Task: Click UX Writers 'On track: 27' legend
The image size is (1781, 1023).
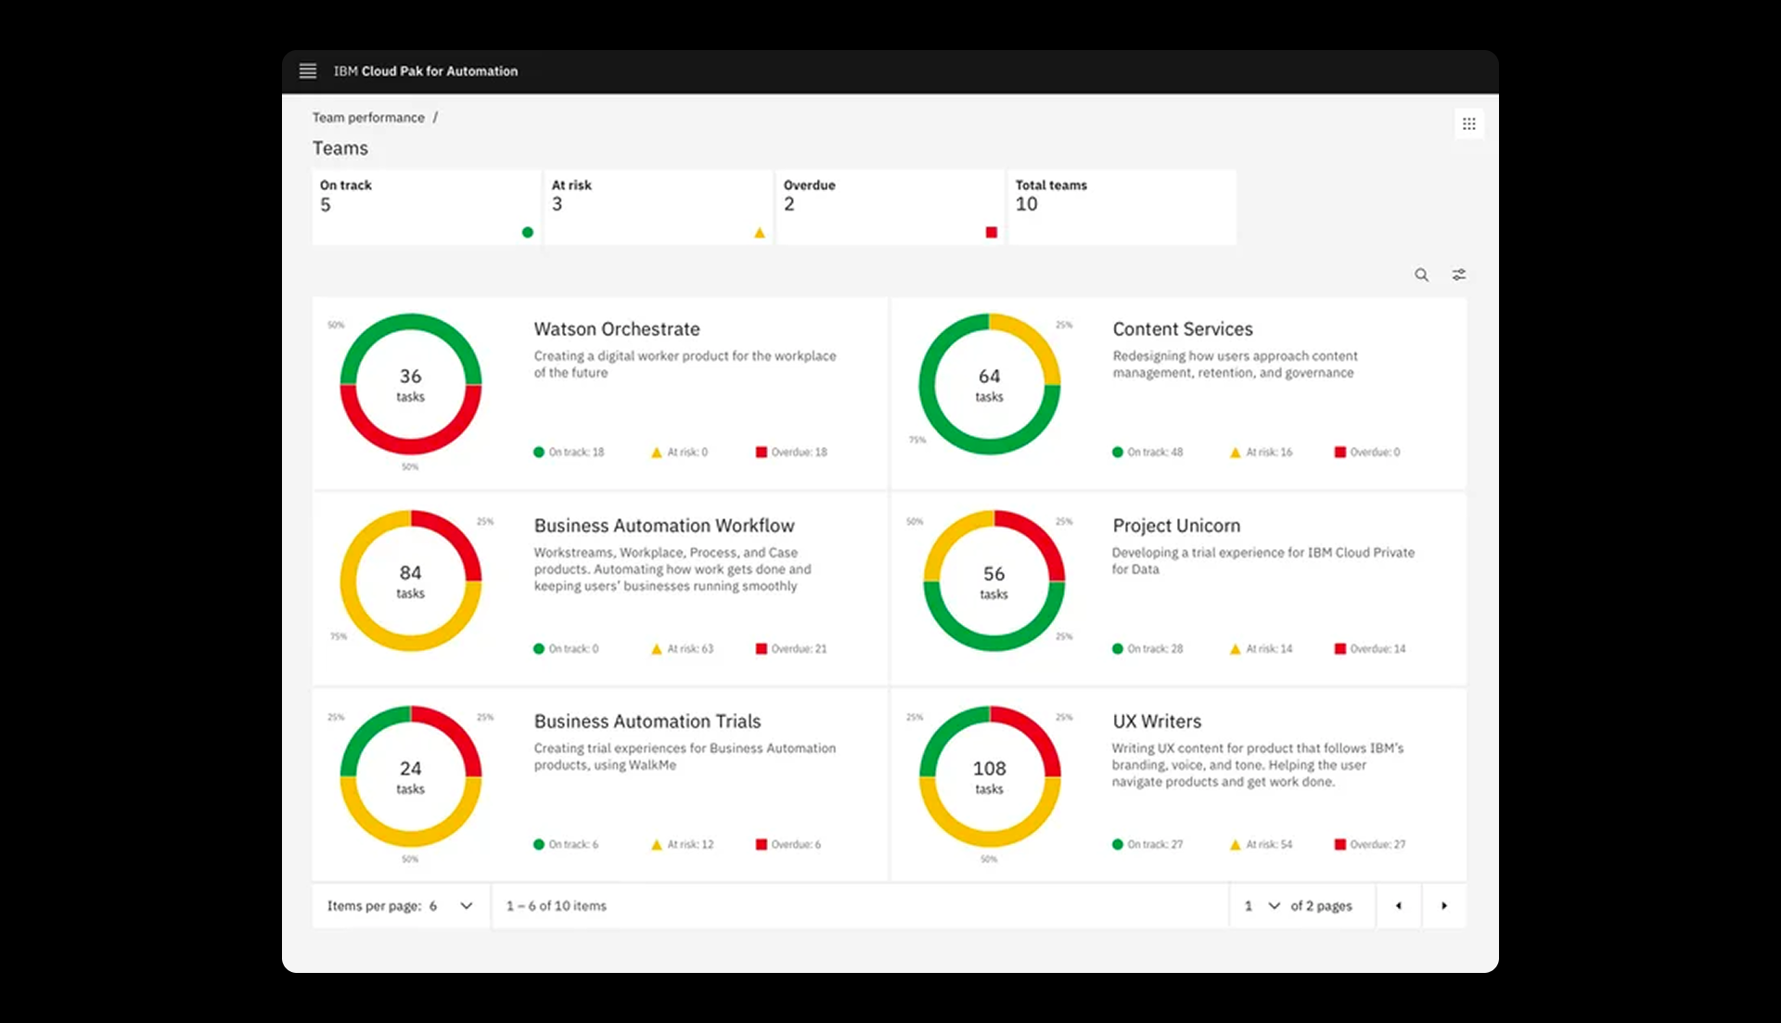Action: [1147, 845]
